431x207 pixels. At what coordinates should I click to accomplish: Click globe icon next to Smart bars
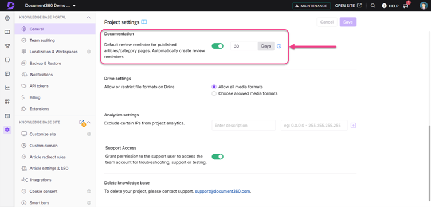(89, 203)
